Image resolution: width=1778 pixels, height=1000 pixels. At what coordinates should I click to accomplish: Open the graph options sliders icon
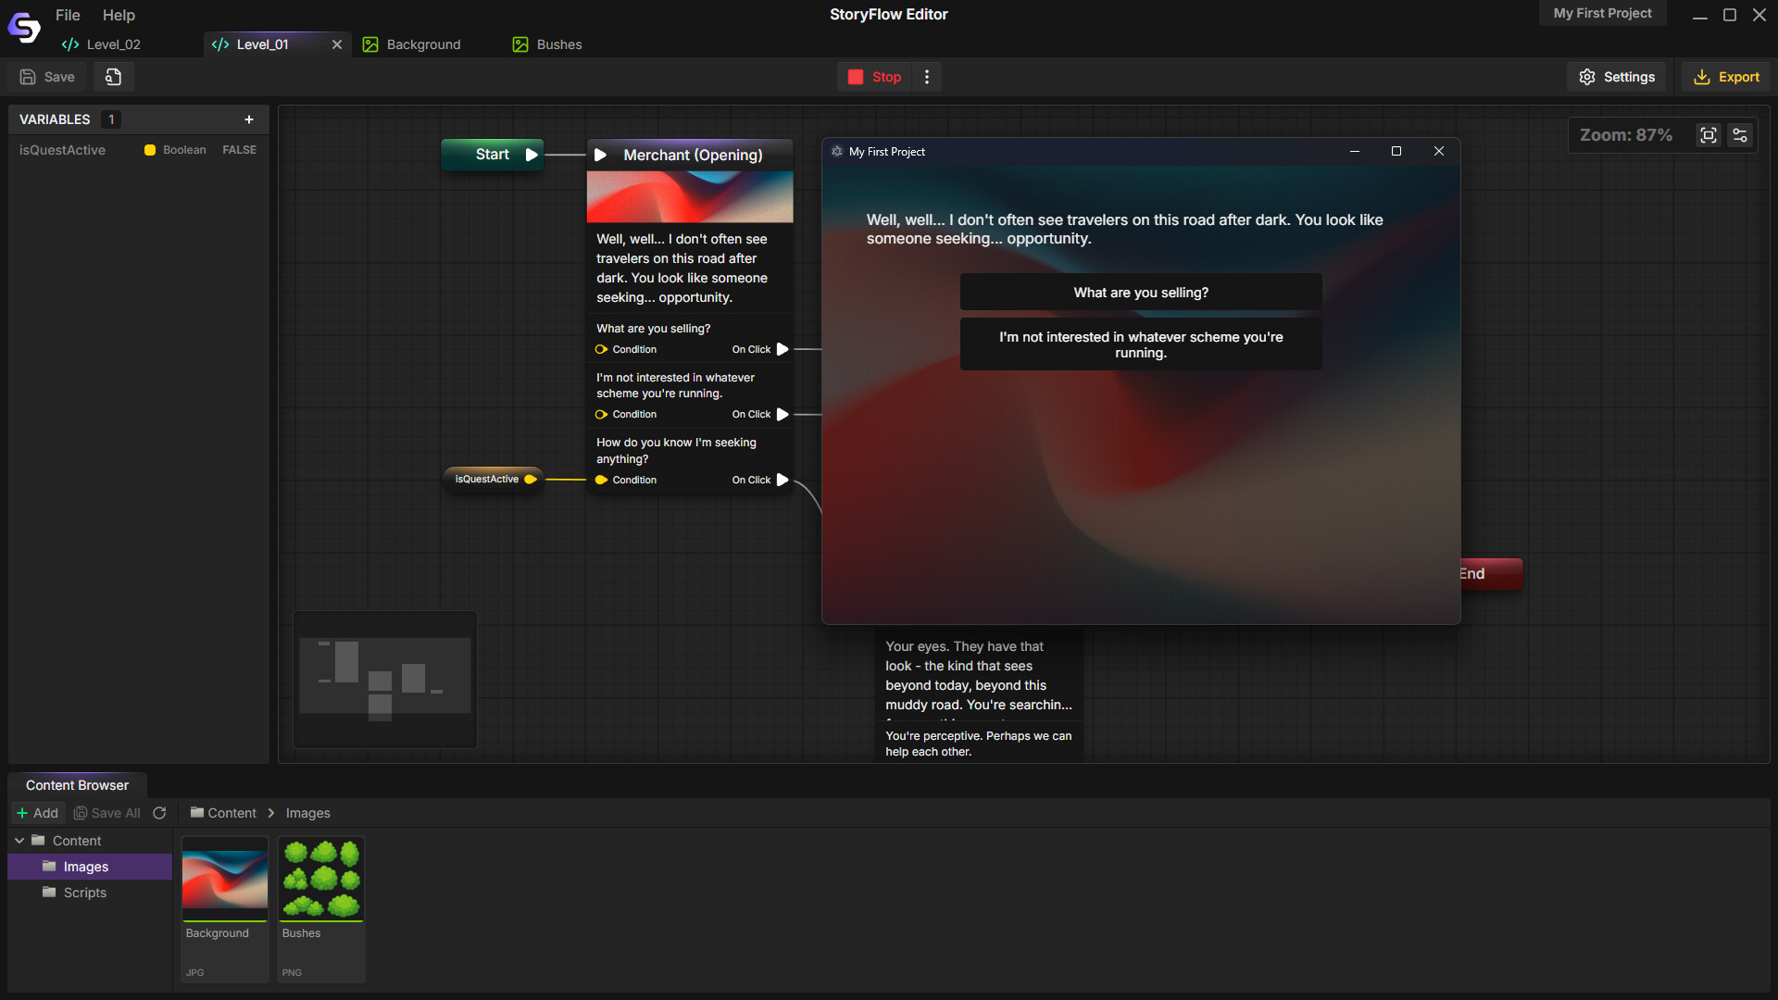1740,135
